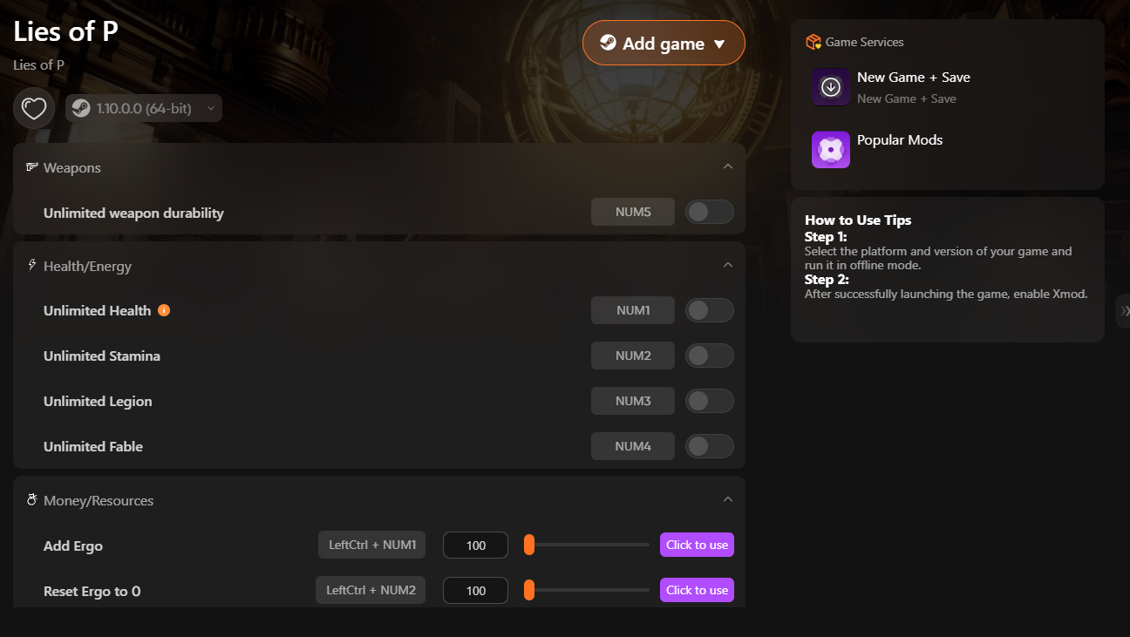Image resolution: width=1130 pixels, height=637 pixels.
Task: Collapse the Weapons section chevron
Action: [728, 166]
